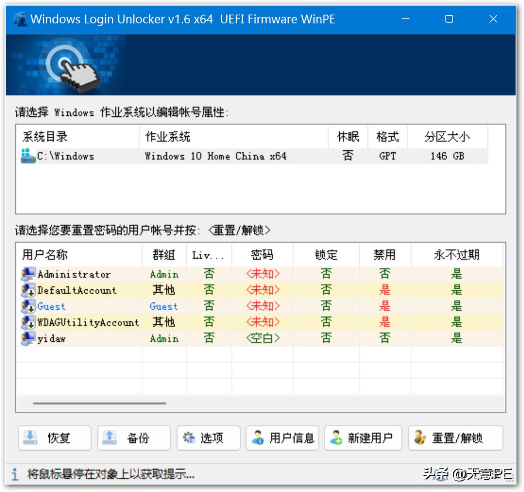Click the 作业系统 column header
This screenshot has width=524, height=492.
pyautogui.click(x=234, y=137)
